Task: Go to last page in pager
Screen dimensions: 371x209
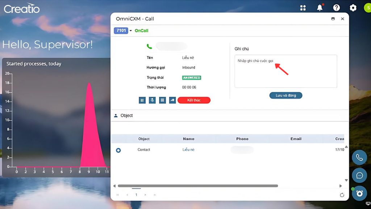Action: point(155,195)
